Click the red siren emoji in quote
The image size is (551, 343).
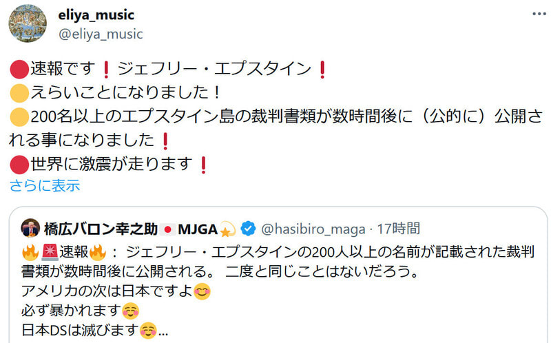click(50, 252)
